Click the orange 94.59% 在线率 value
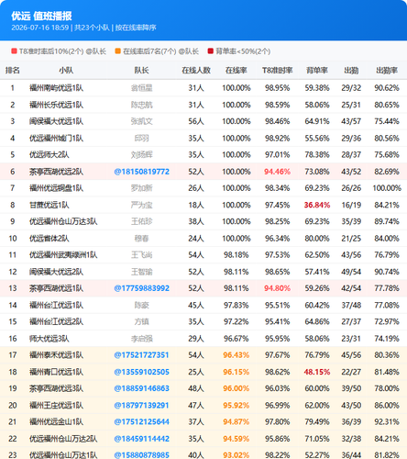The height and width of the screenshot is (459, 407). coord(236,439)
